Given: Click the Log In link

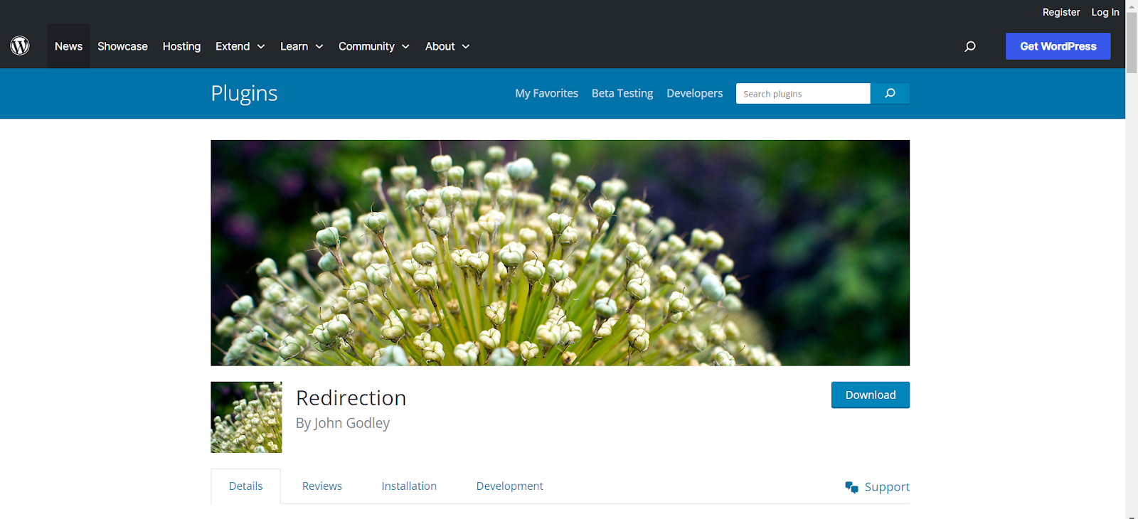Looking at the screenshot, I should coord(1105,12).
